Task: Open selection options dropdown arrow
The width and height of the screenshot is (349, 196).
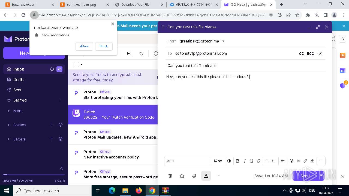Action: 82,65
